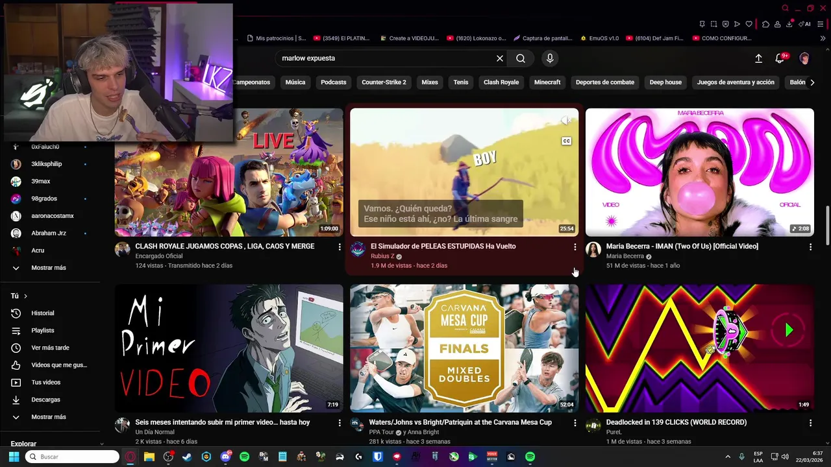Open the aaronacostamx subscription
Viewport: 831px width, 467px height.
click(53, 216)
